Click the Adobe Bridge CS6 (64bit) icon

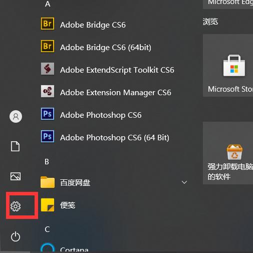(x=48, y=46)
